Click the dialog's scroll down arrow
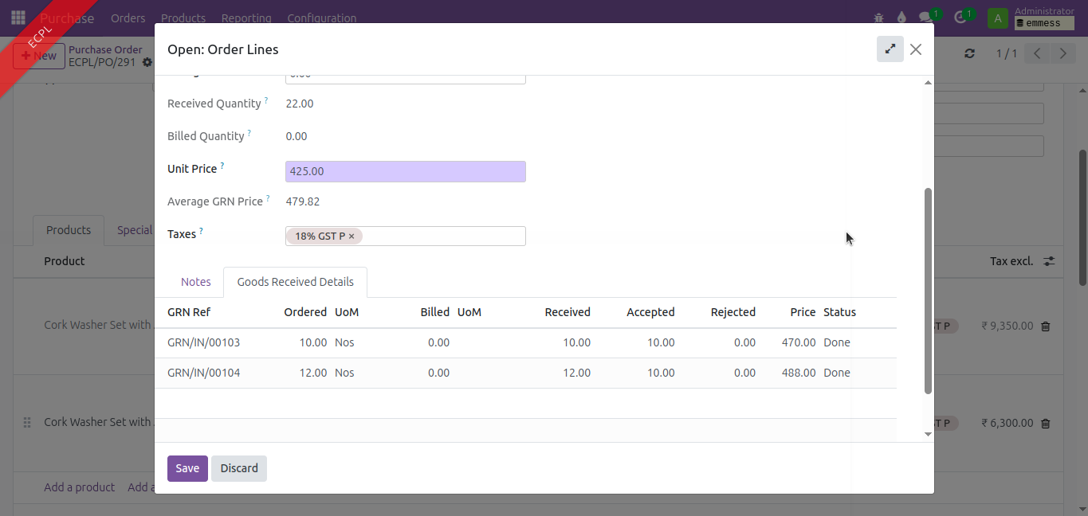This screenshot has height=516, width=1088. (928, 434)
